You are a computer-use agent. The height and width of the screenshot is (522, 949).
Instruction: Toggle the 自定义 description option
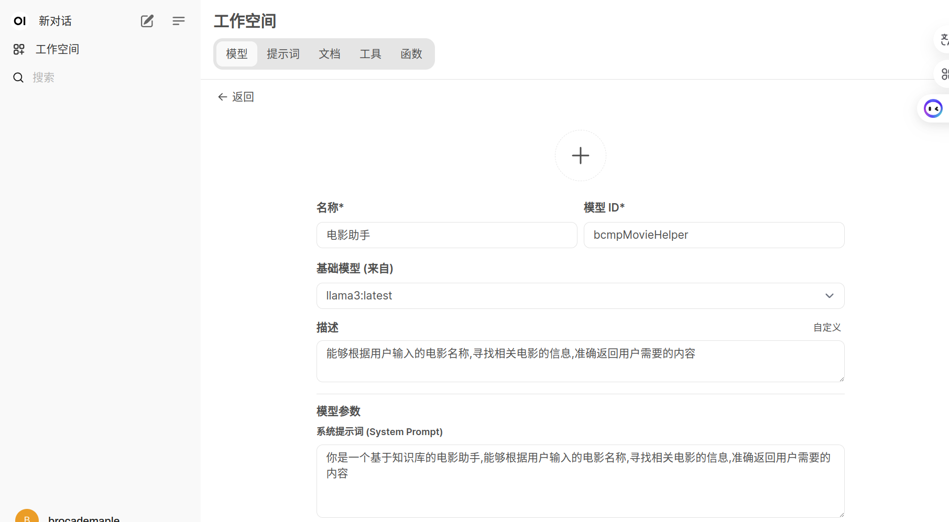tap(827, 327)
